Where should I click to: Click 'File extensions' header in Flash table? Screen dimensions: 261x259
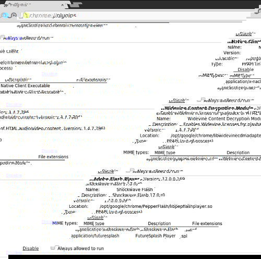pos(207,223)
